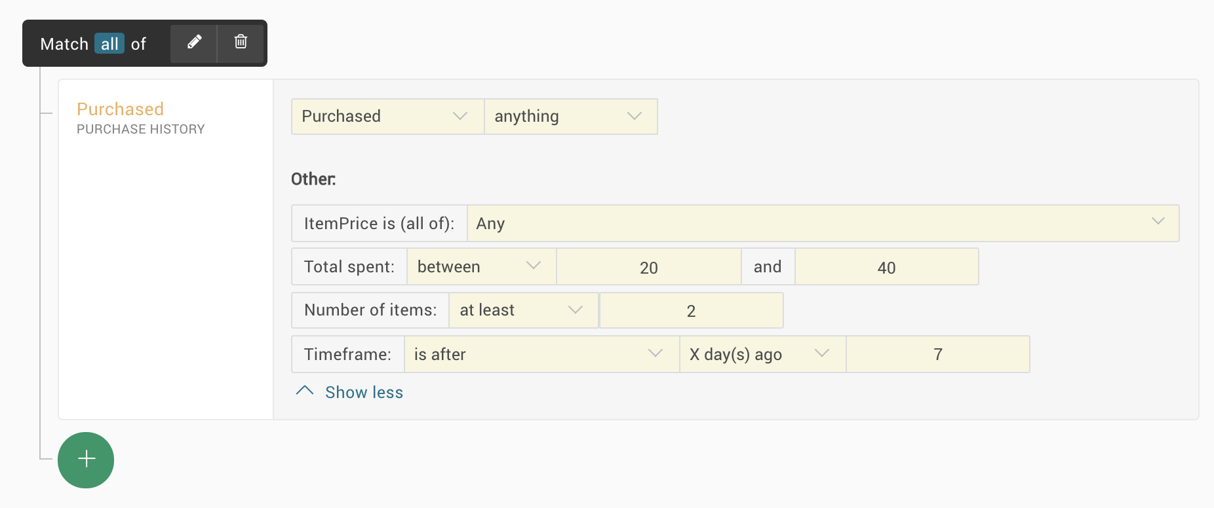Open the Total spent 'between' dropdown
Viewport: 1214px width, 508px height.
click(x=481, y=266)
